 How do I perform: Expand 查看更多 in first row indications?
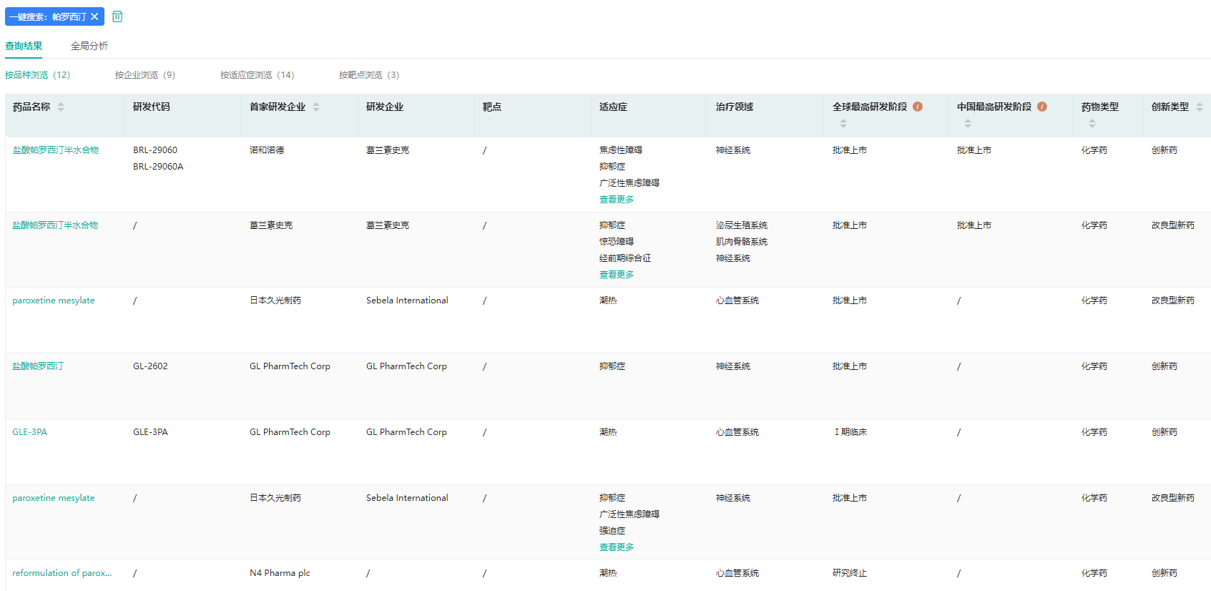click(617, 200)
